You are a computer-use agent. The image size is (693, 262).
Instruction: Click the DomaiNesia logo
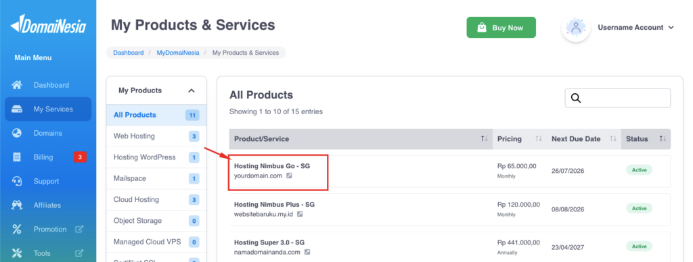[48, 24]
